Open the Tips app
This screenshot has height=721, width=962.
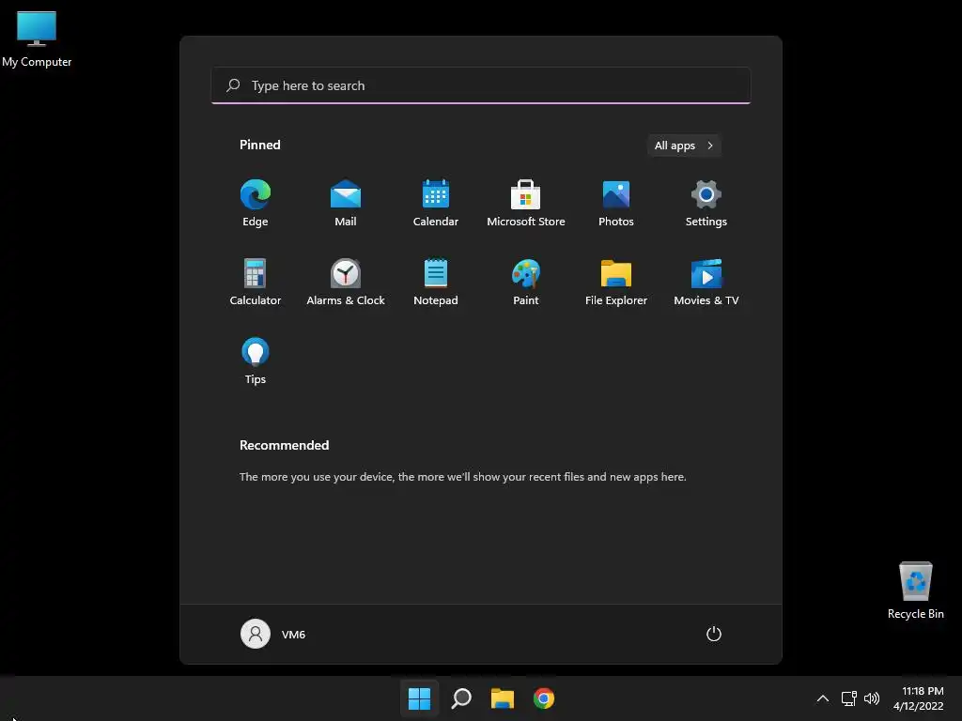pos(256,360)
